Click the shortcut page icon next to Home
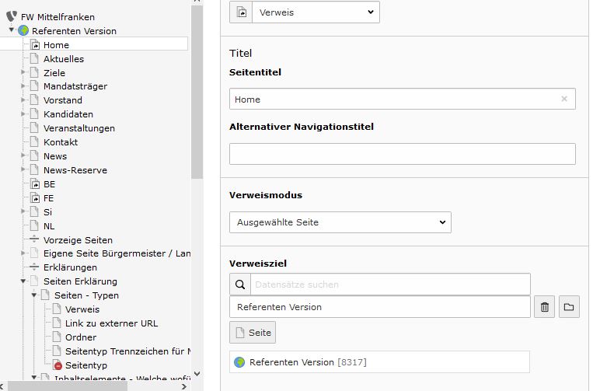This screenshot has height=391, width=593. click(x=35, y=45)
